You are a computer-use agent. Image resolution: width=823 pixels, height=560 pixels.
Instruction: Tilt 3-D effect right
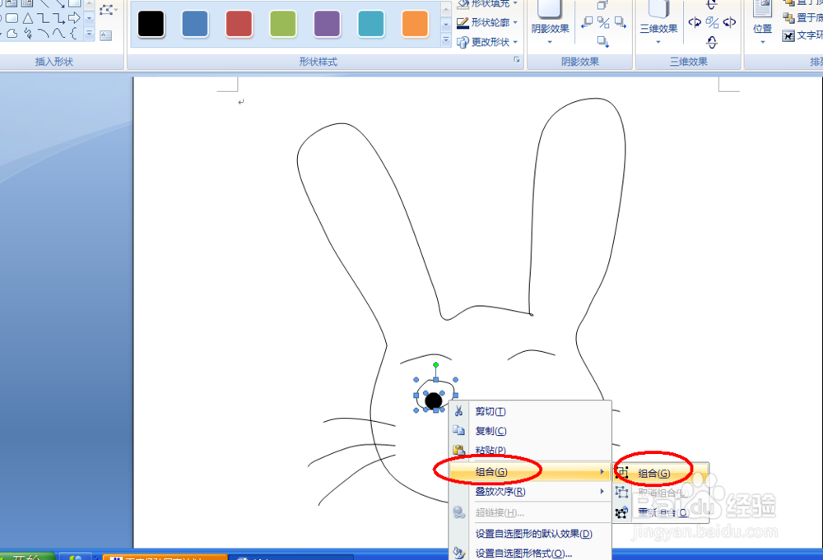tap(729, 22)
